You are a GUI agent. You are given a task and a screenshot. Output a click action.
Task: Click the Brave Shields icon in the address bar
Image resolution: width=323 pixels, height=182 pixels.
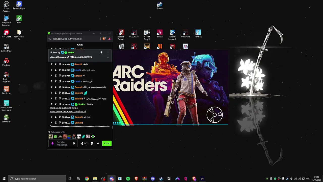tap(104, 39)
